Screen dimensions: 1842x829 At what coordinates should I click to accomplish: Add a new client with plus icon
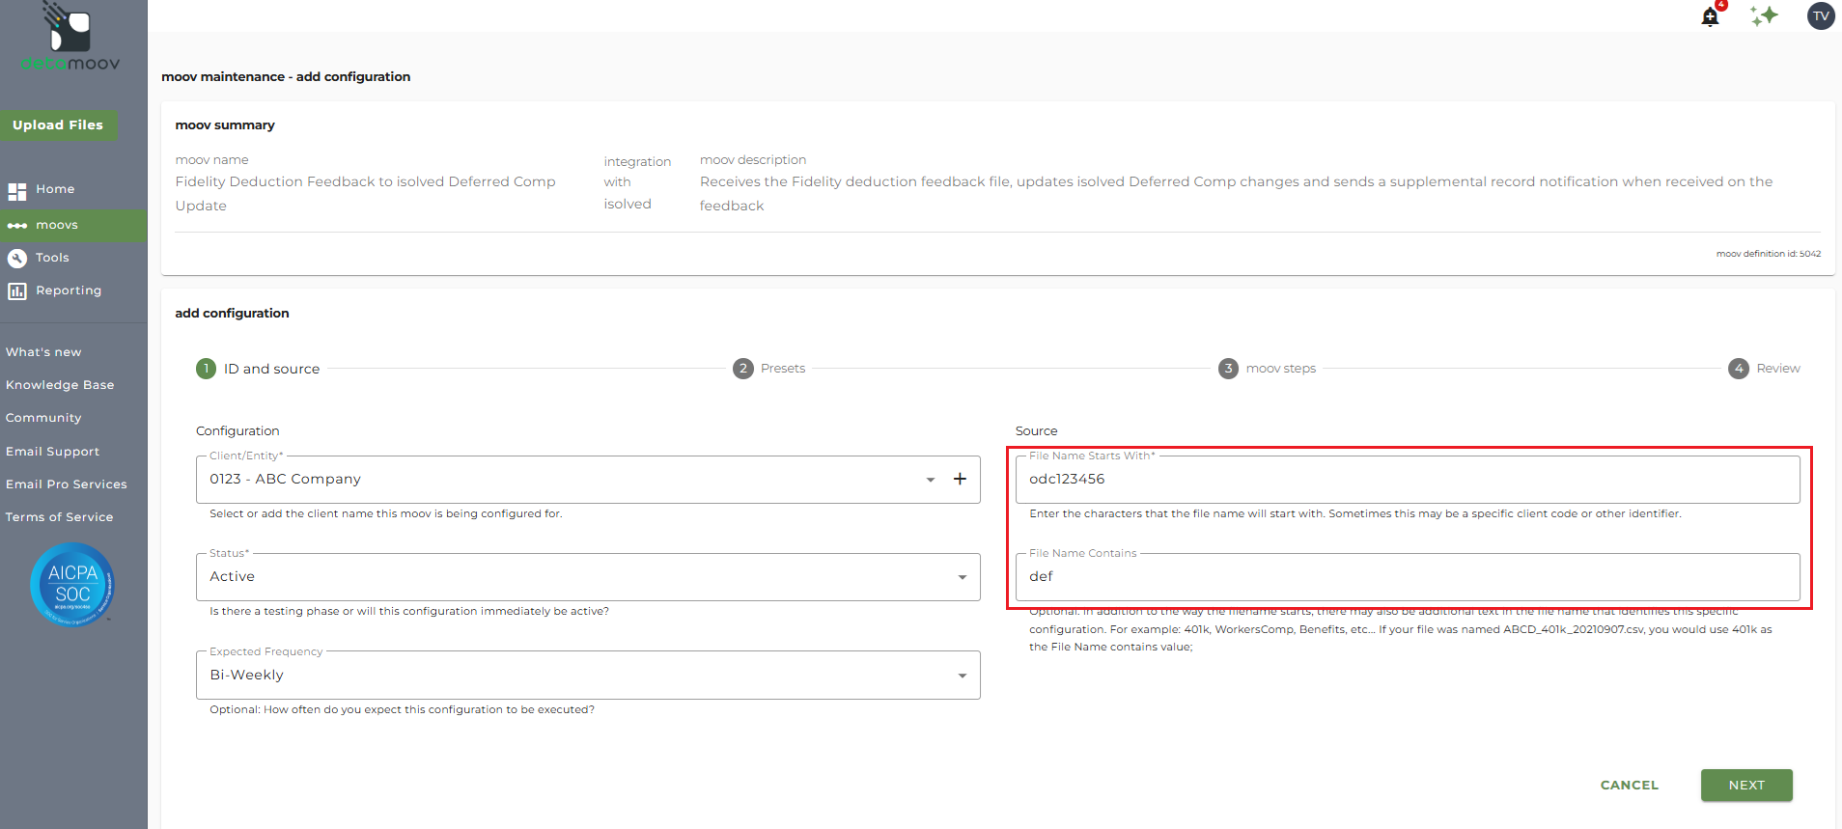[960, 480]
